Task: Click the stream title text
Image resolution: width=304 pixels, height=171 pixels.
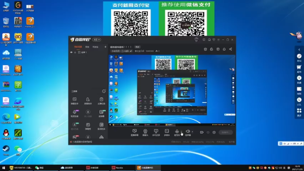Action: click(x=120, y=47)
